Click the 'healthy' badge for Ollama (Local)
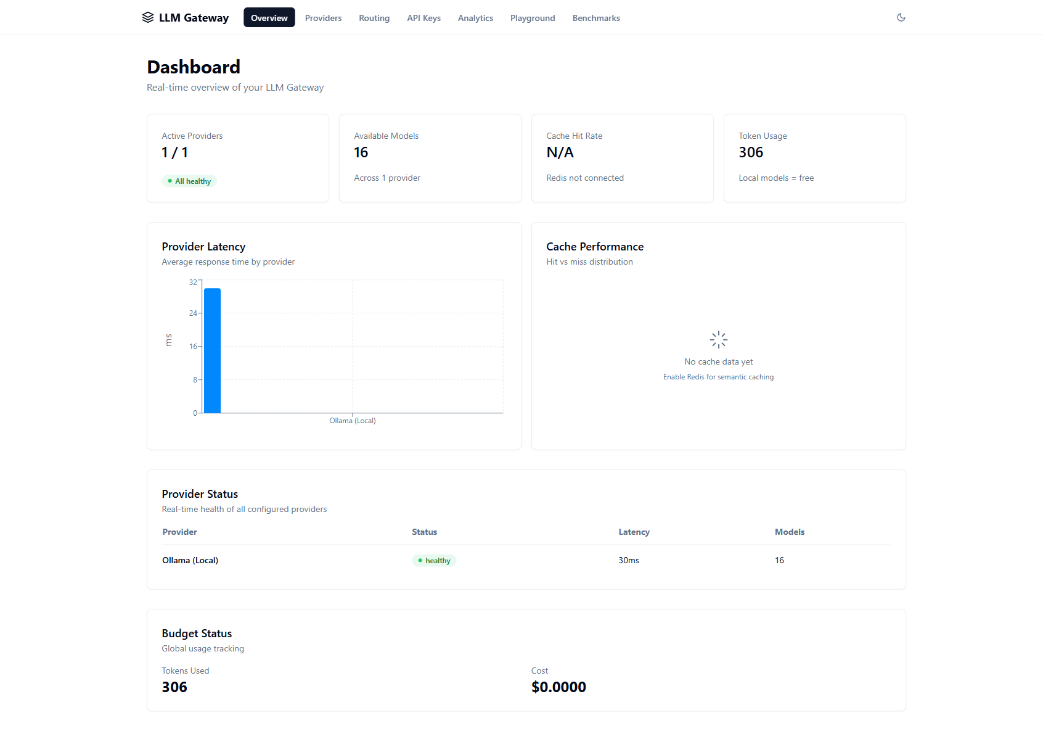Viewport: 1043px width, 731px height. pos(434,560)
